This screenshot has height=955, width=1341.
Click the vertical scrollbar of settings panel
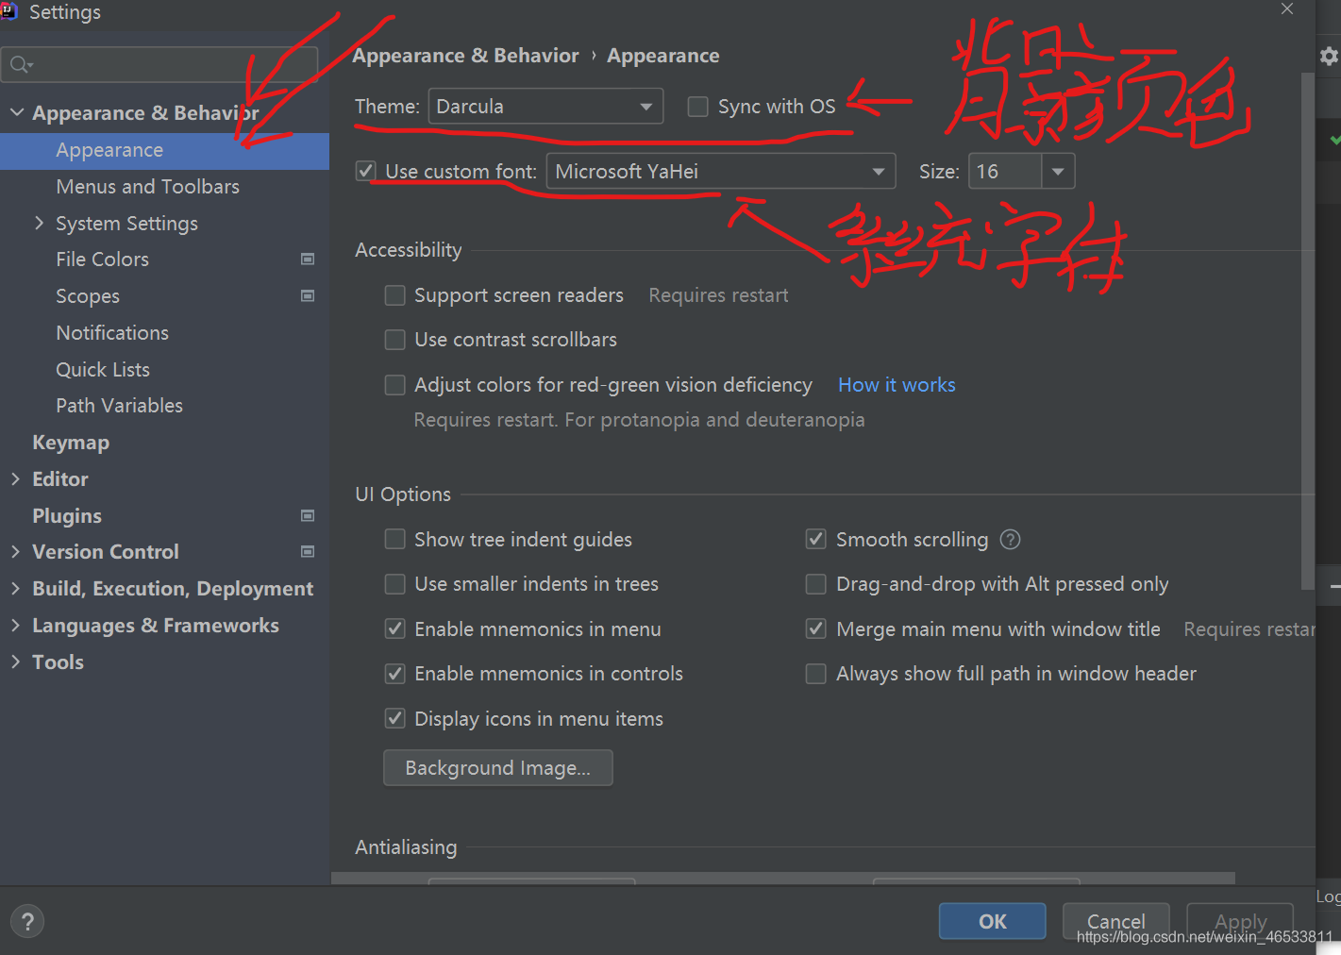pyautogui.click(x=1307, y=330)
